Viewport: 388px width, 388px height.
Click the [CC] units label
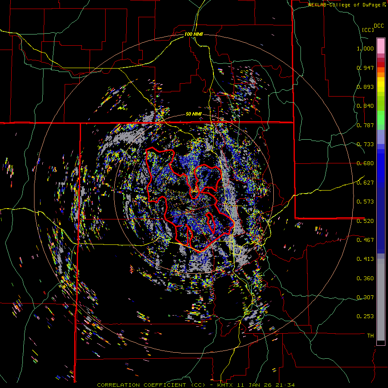(x=368, y=30)
